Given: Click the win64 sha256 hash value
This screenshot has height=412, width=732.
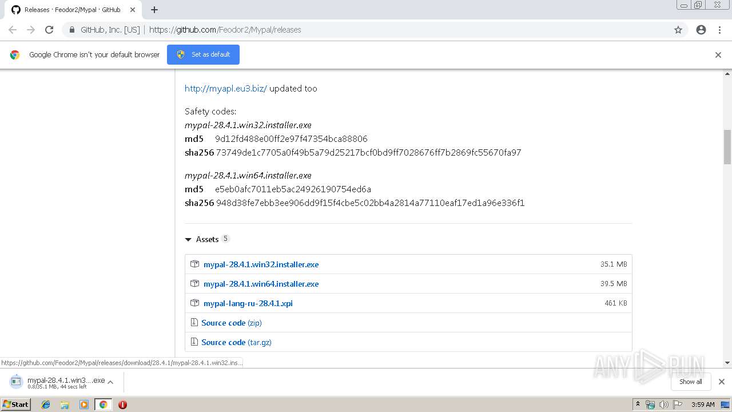Looking at the screenshot, I should 370,203.
